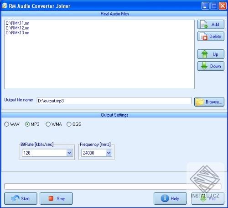Expand the BitRate dropdown showing 128
228x208 pixels.
(x=69, y=153)
